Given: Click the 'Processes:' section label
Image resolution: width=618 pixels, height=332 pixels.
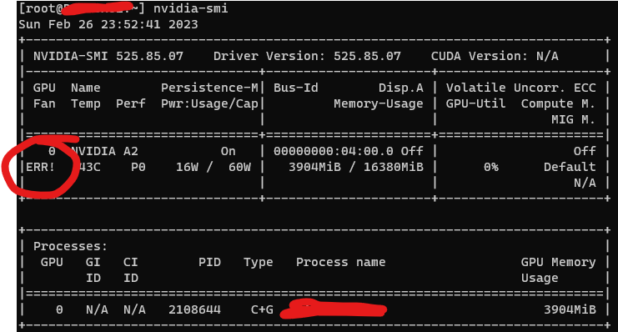Looking at the screenshot, I should click(x=71, y=246).
